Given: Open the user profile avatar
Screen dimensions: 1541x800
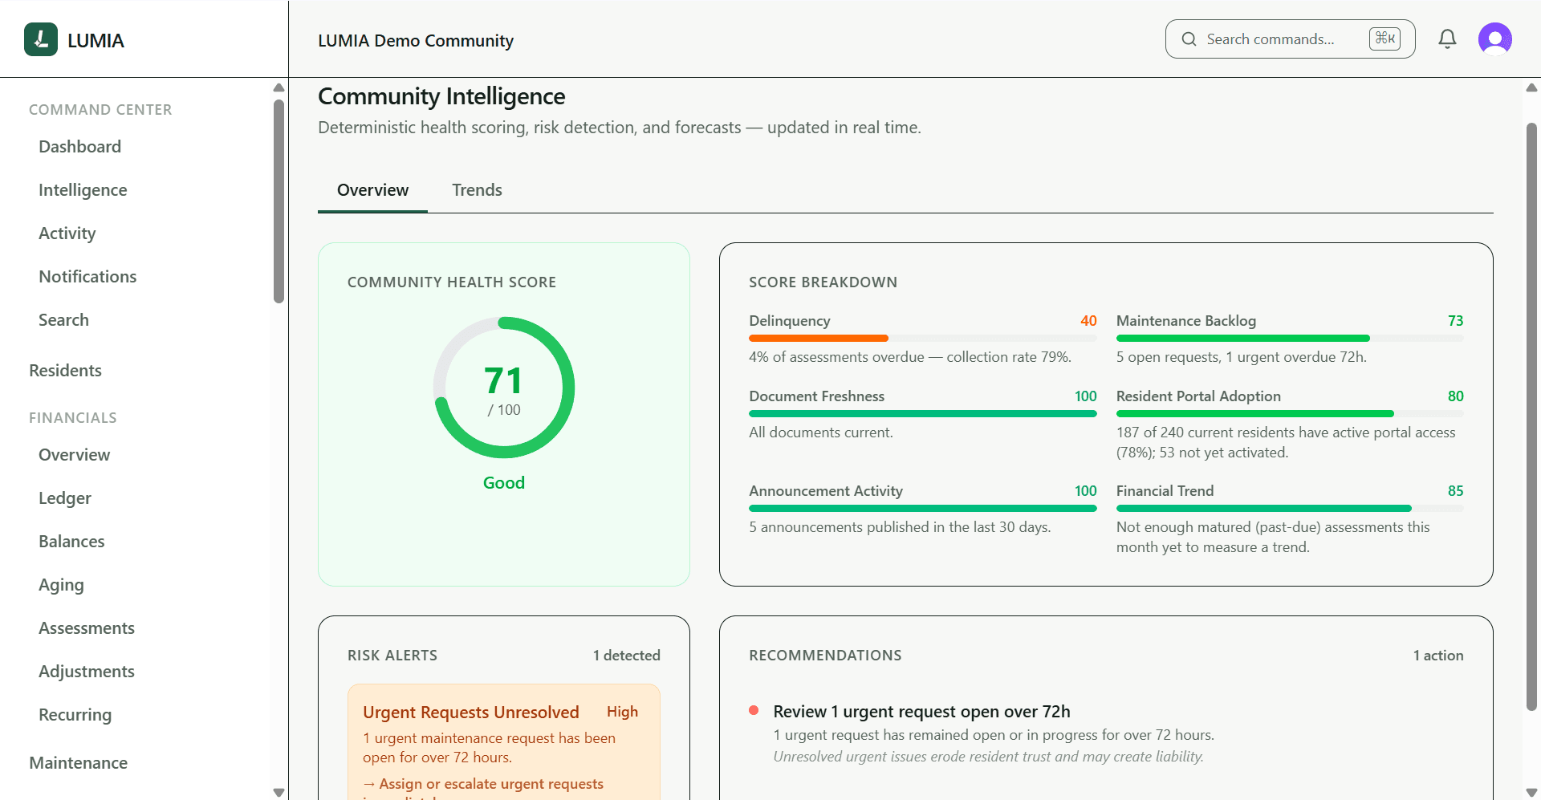Looking at the screenshot, I should (x=1495, y=39).
